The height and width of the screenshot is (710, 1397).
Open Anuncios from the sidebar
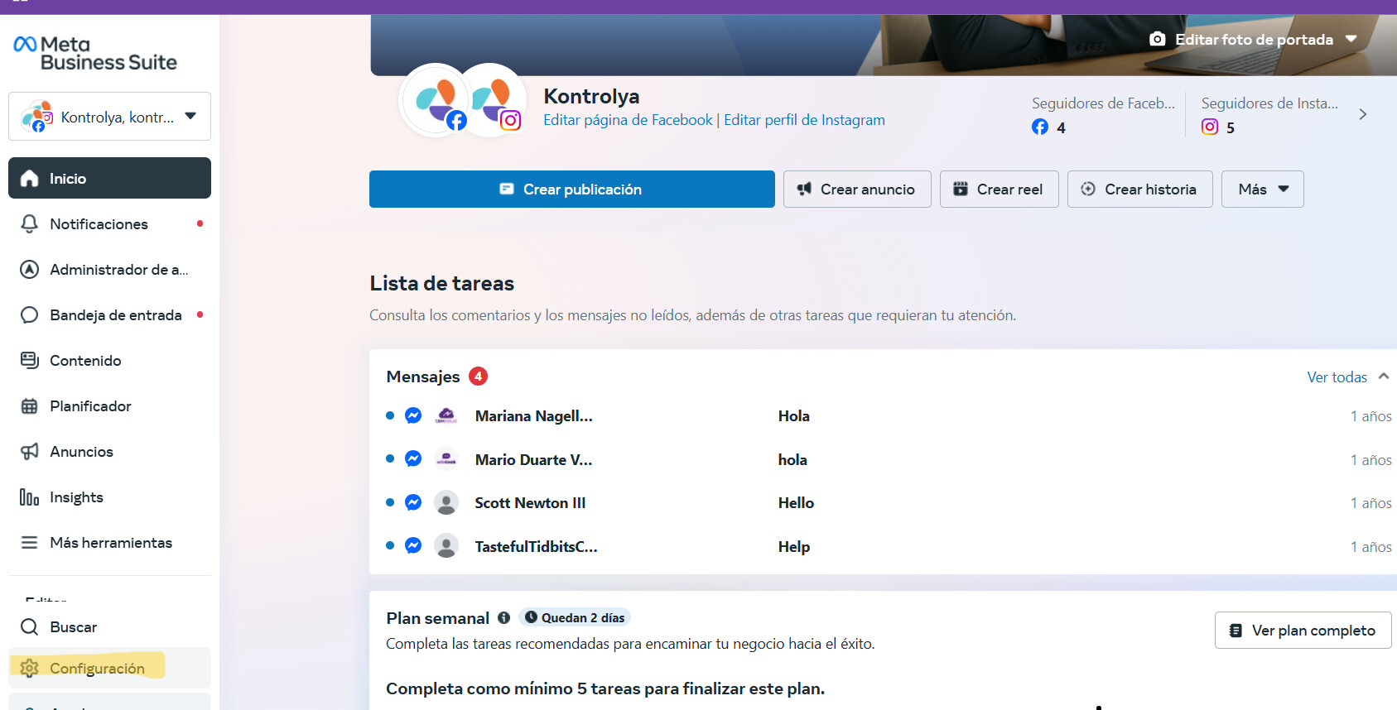[x=109, y=451]
